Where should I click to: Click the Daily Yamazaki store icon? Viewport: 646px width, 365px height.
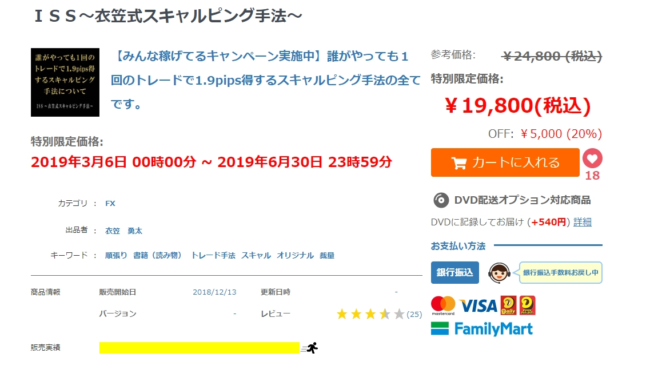(508, 305)
